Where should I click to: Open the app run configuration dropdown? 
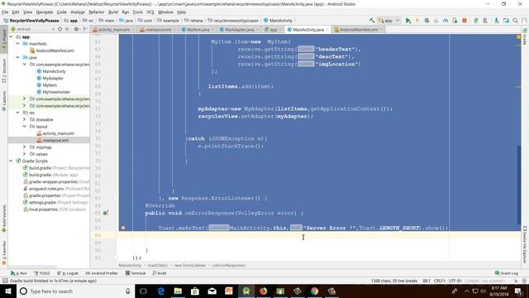[x=389, y=20]
